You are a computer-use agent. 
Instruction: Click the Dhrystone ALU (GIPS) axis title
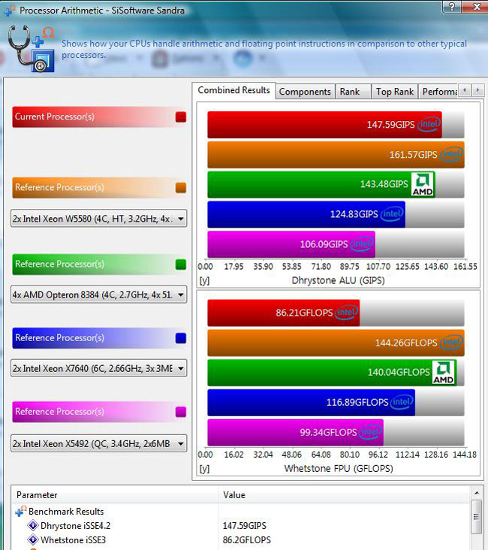338,280
